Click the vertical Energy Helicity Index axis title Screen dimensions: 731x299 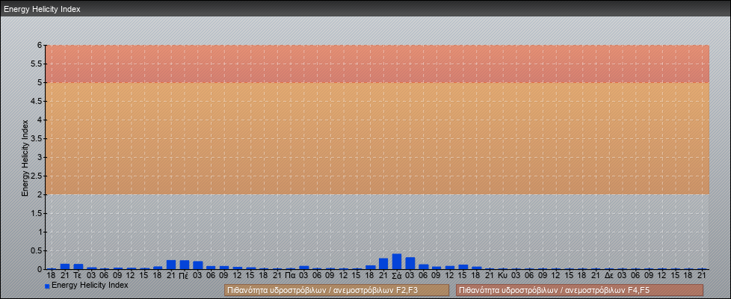[x=25, y=158]
